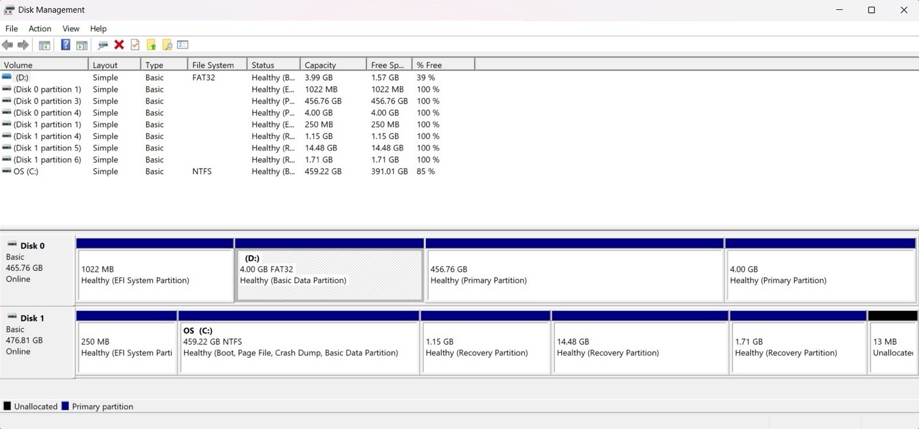Click the blue Help question-mark icon
The height and width of the screenshot is (429, 919).
(x=65, y=45)
